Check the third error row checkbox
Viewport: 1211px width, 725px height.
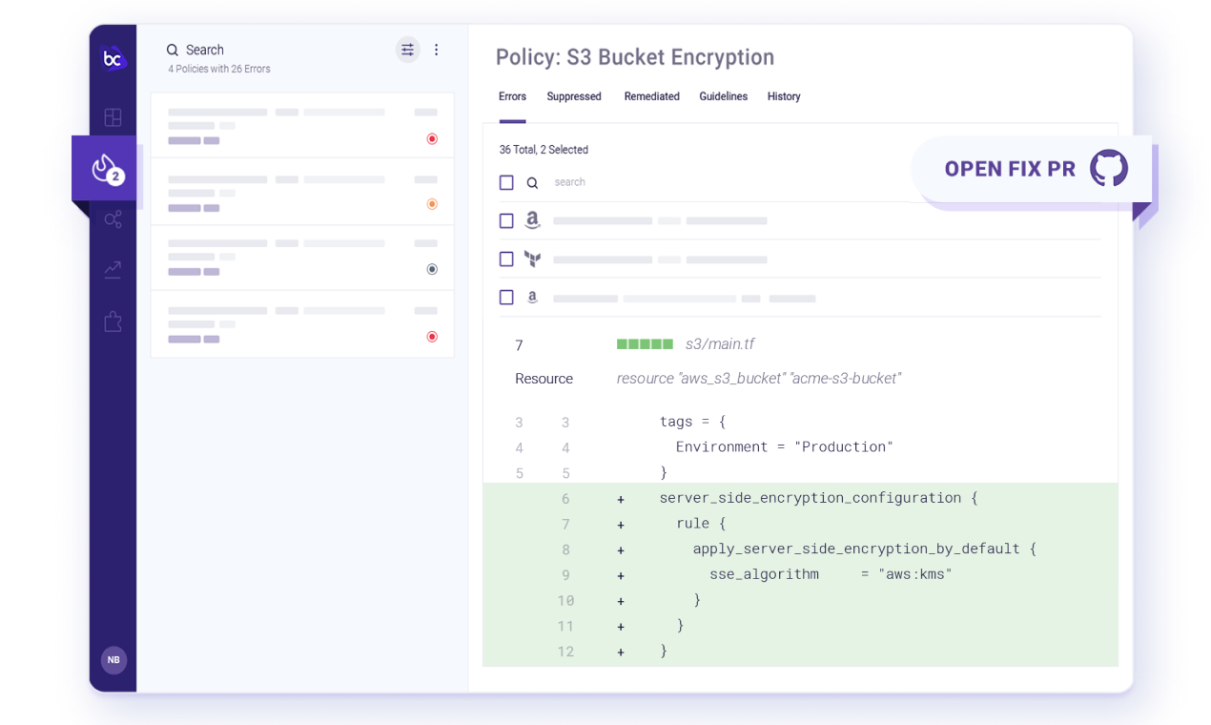tap(506, 298)
